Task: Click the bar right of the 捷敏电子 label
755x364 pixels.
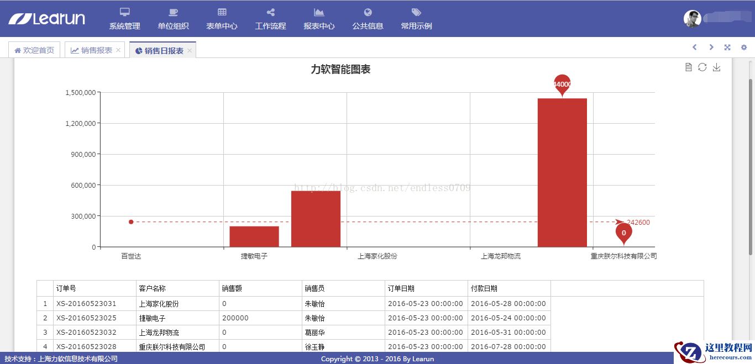Action: pos(316,219)
